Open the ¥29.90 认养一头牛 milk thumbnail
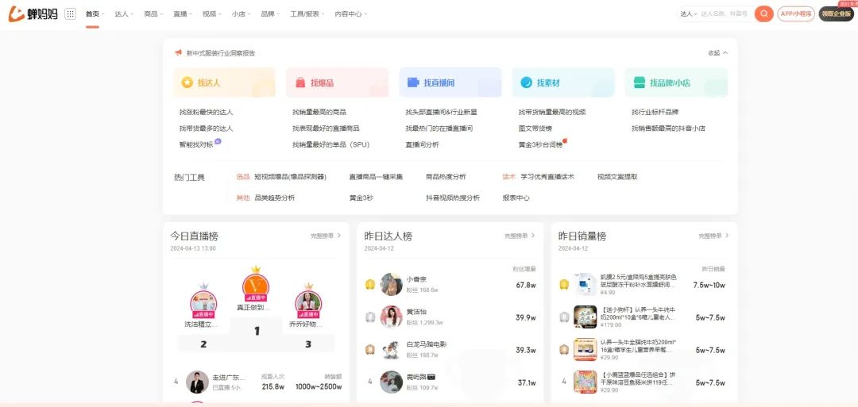This screenshot has width=858, height=407. pyautogui.click(x=585, y=350)
